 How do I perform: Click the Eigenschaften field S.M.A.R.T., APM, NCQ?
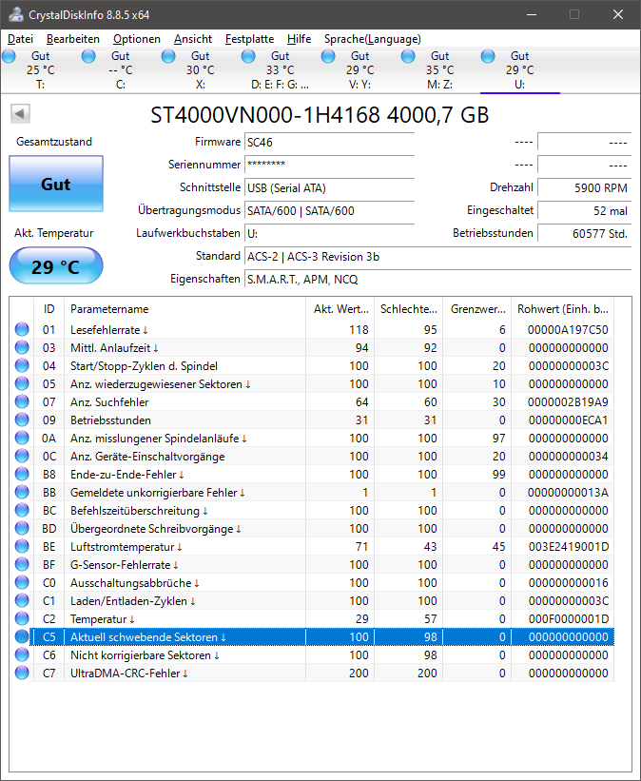coord(437,279)
